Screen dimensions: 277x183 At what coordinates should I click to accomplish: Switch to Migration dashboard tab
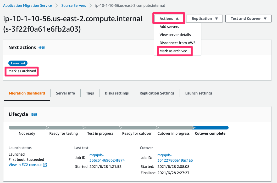(x=27, y=93)
